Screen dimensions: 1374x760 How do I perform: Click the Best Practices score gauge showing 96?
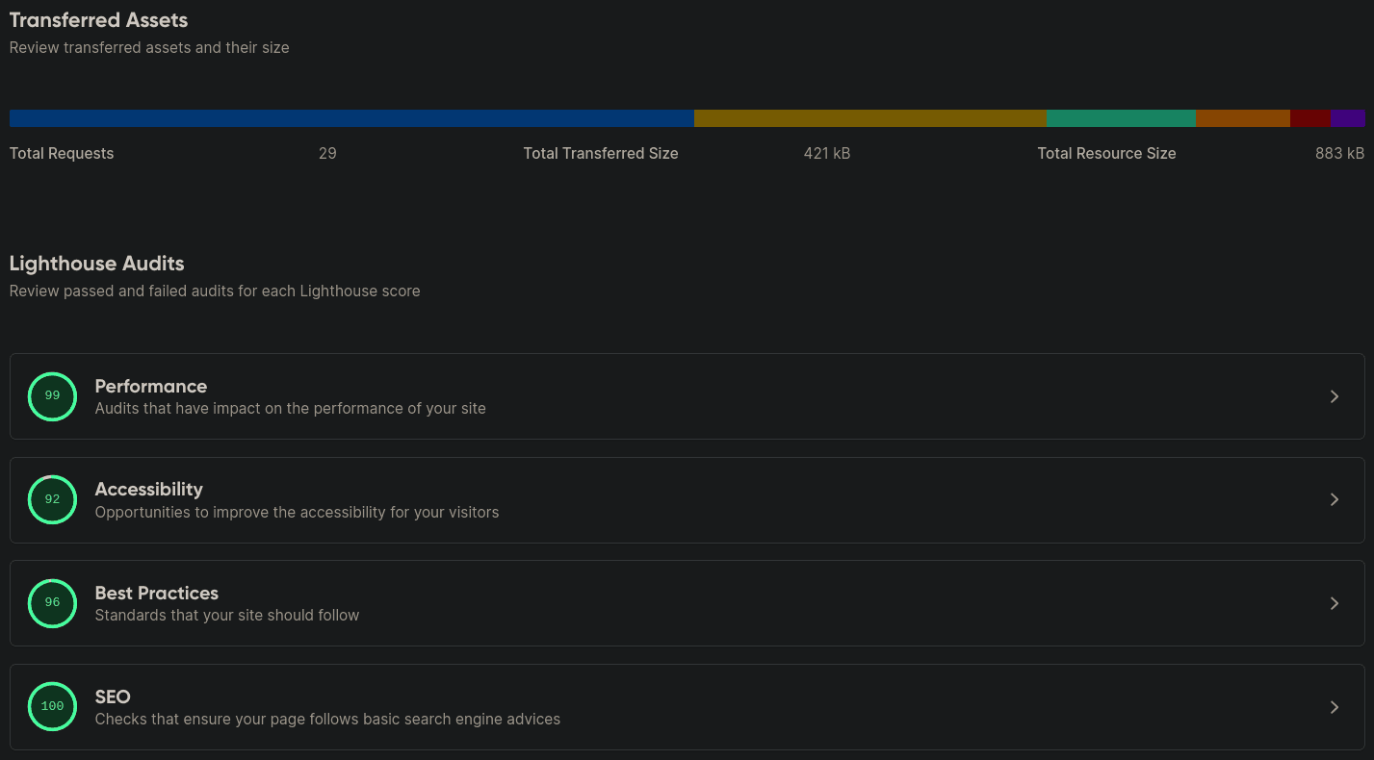click(x=52, y=603)
